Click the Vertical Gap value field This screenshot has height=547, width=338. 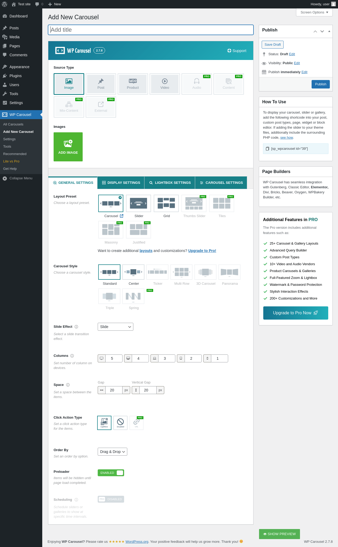[148, 390]
